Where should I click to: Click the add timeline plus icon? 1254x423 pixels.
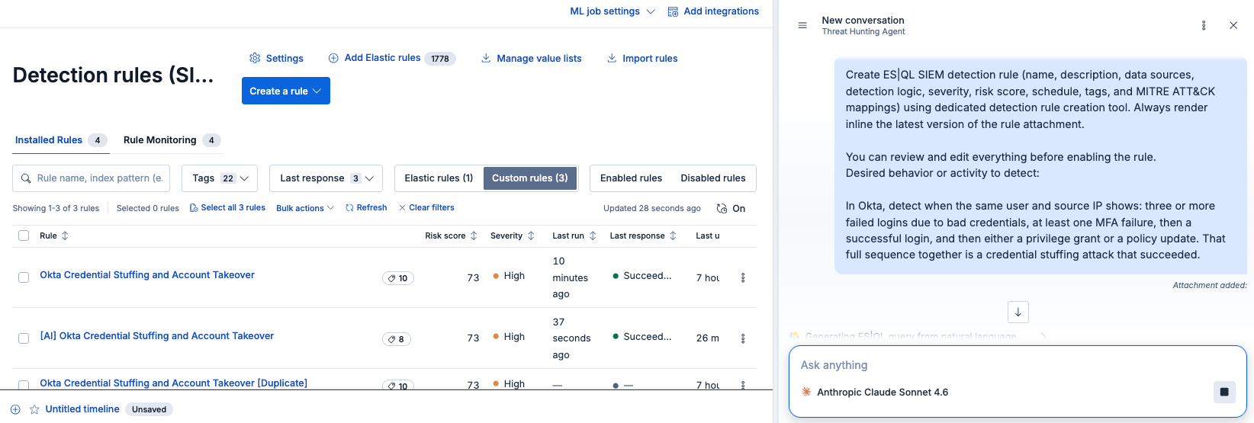[15, 409]
